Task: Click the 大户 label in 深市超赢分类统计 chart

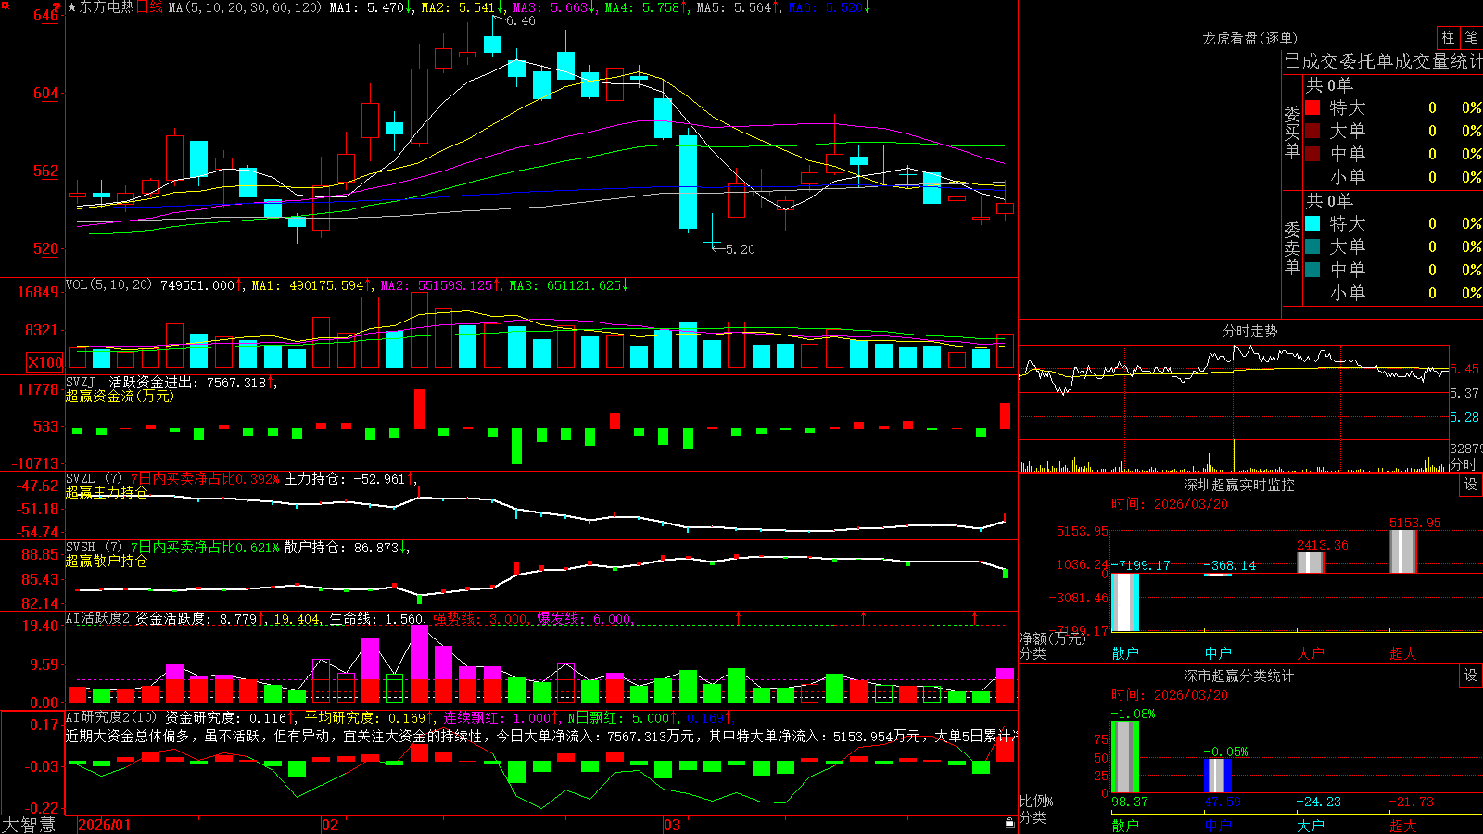Action: pyautogui.click(x=1311, y=825)
